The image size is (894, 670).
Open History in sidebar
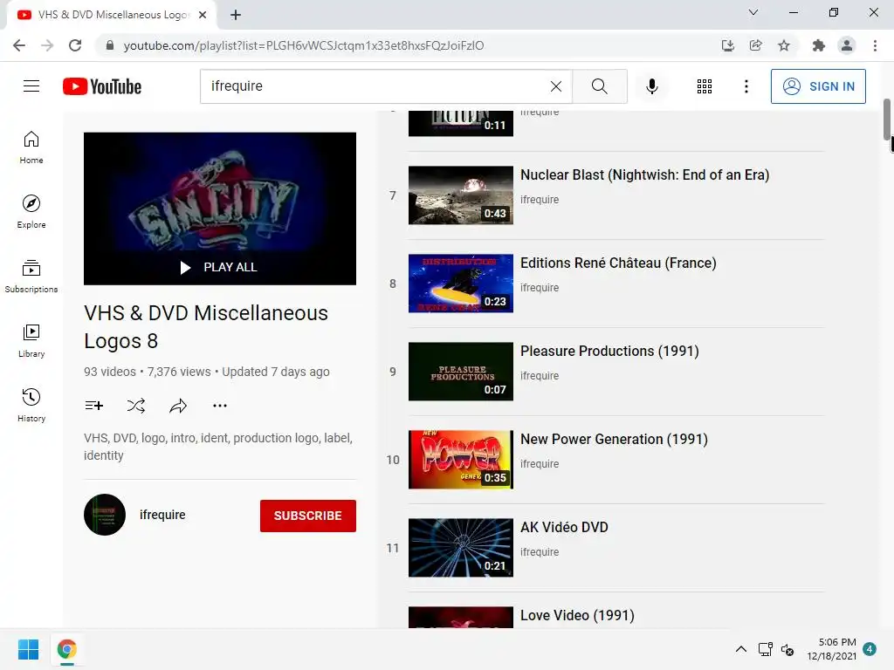pyautogui.click(x=31, y=405)
